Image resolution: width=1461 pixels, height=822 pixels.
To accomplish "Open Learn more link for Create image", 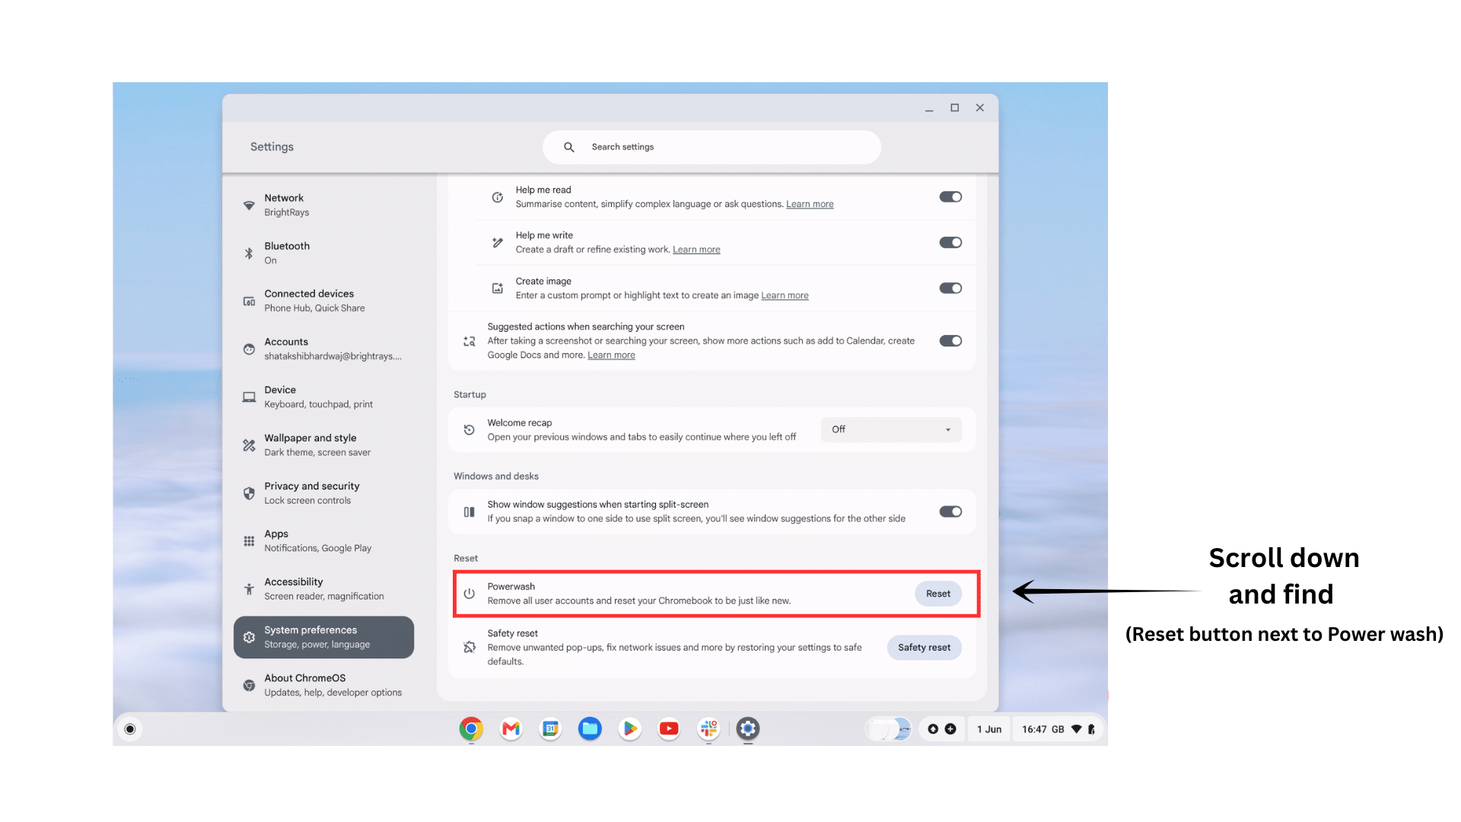I will (x=785, y=295).
